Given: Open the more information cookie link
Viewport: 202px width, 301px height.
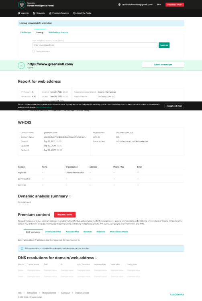Looking at the screenshot, I should (44, 107).
